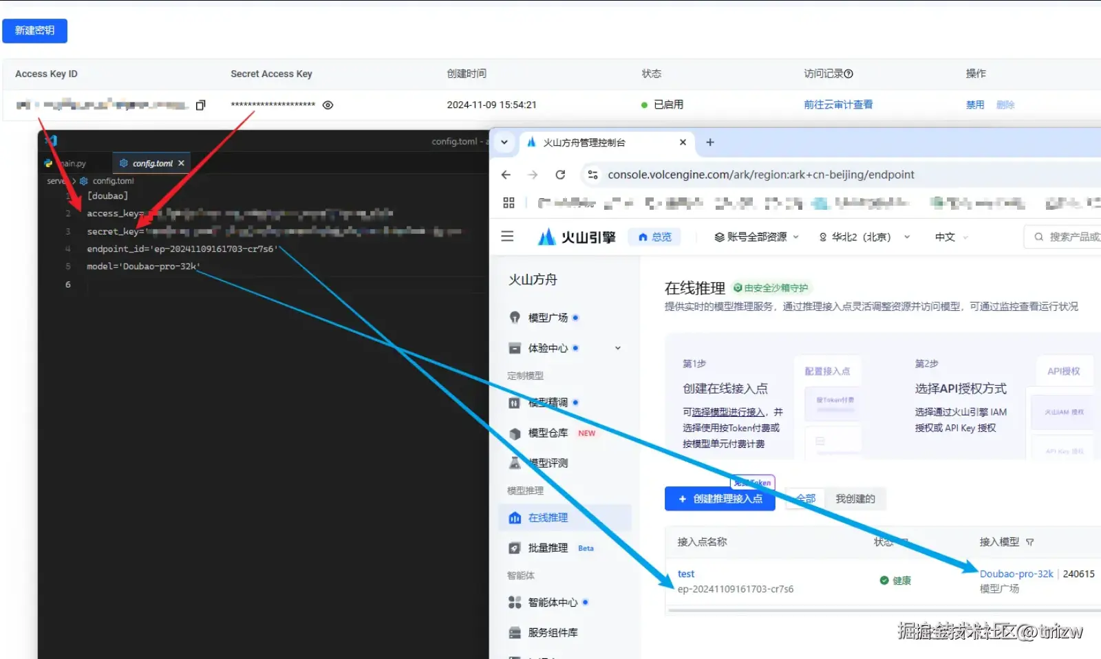1101x659 pixels.
Task: Open the site information icon in the address bar
Action: point(592,175)
